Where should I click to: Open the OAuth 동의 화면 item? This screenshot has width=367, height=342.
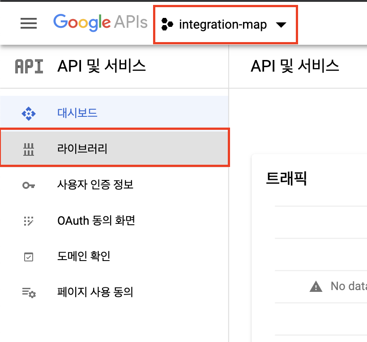114,221
